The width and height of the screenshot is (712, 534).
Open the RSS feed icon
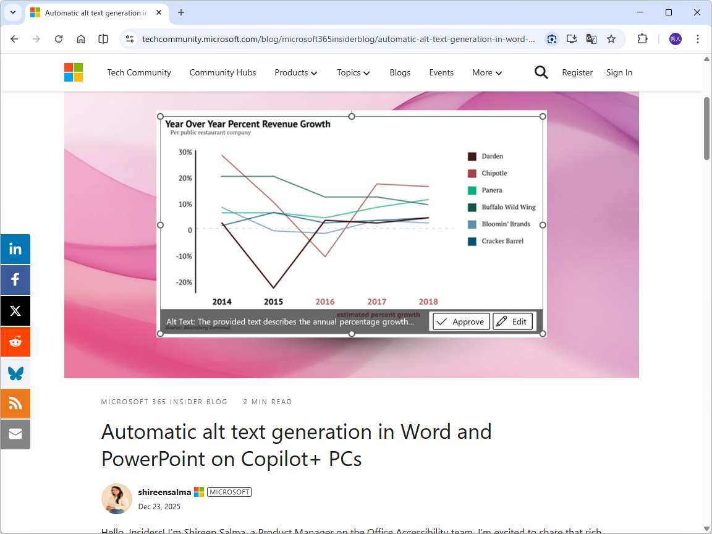click(x=15, y=403)
